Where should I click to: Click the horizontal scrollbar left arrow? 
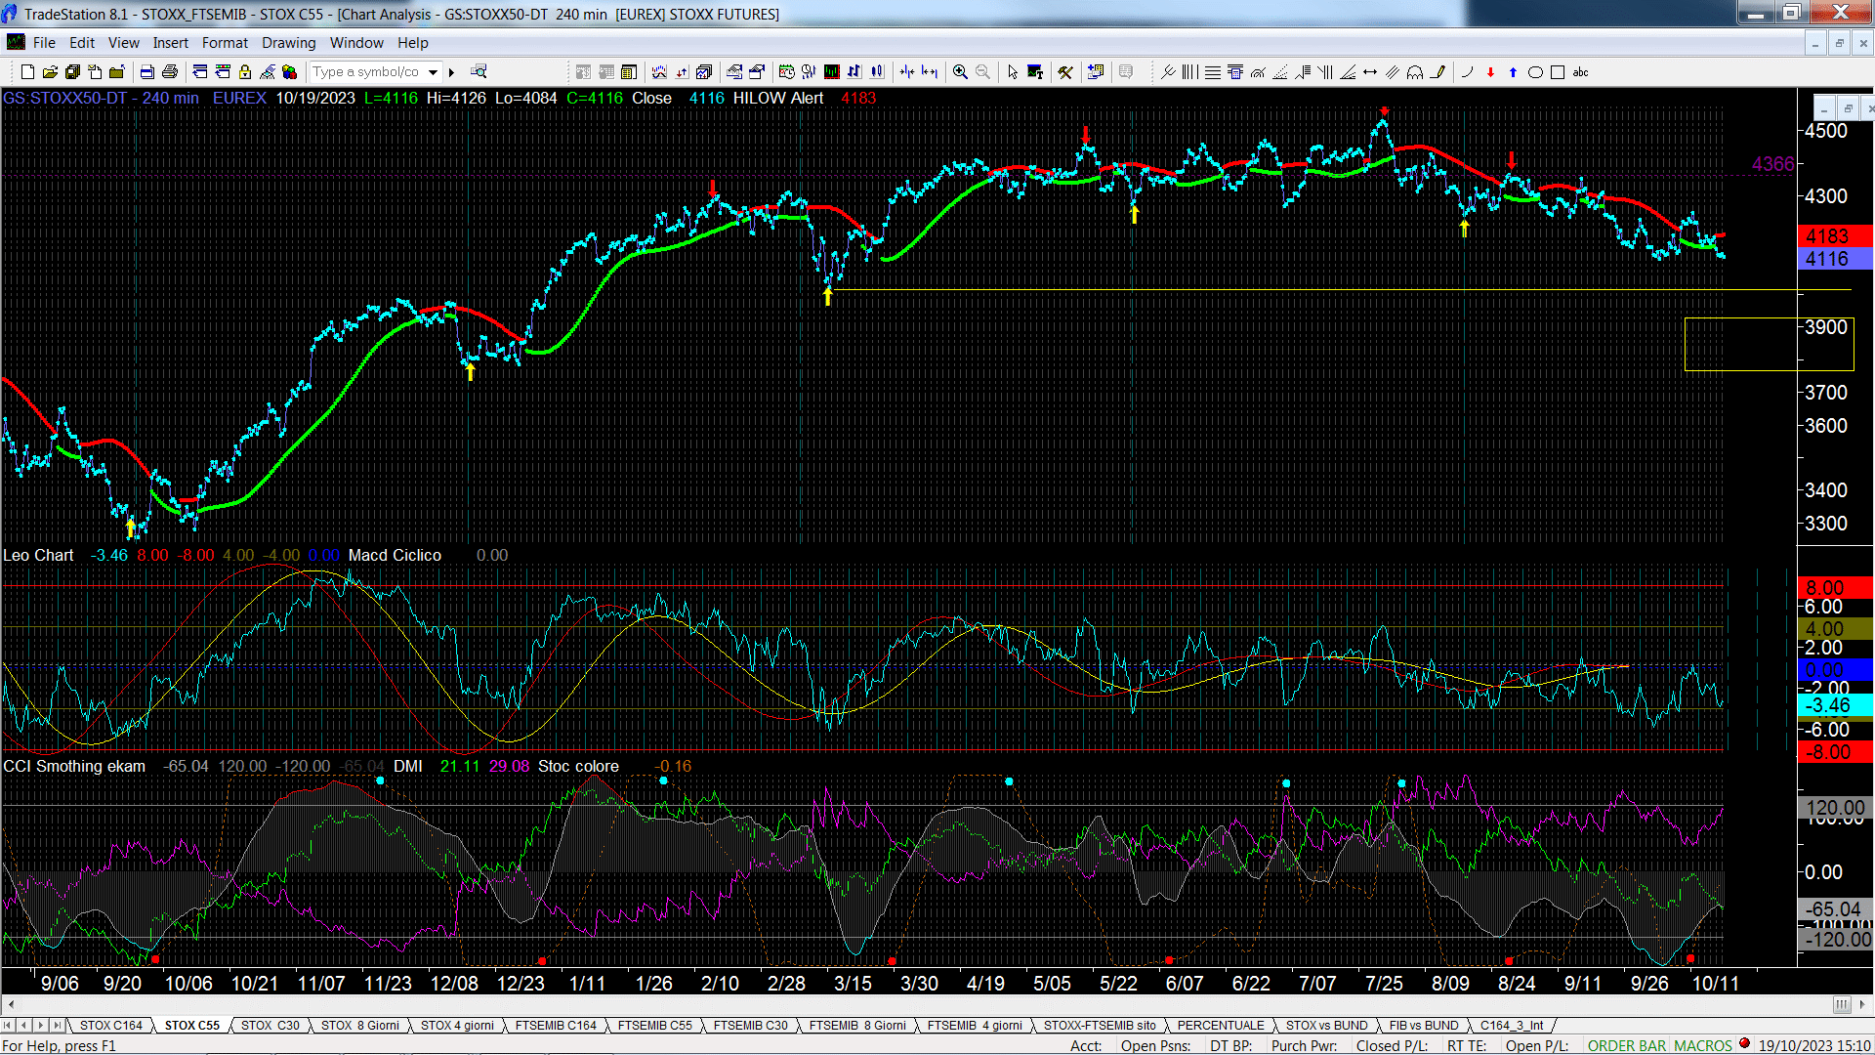pyautogui.click(x=11, y=1004)
